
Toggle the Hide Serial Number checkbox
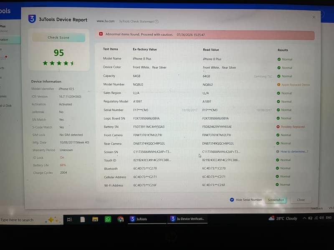click(232, 200)
